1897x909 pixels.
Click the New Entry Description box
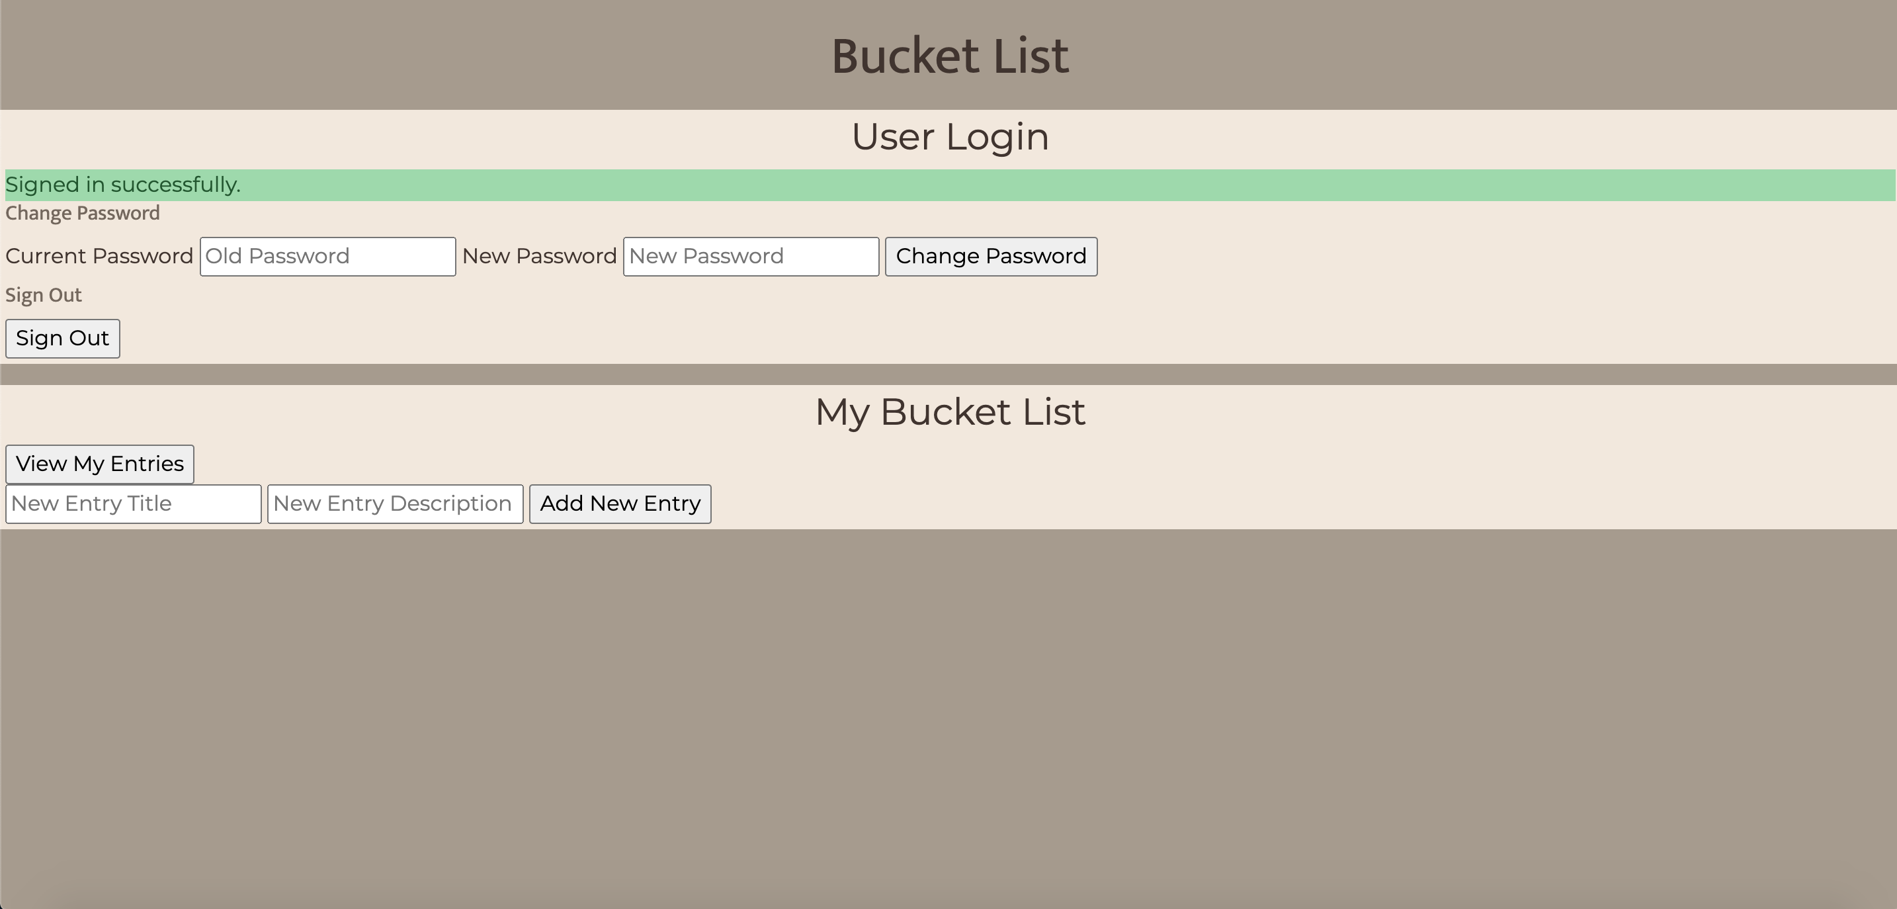[x=395, y=504]
